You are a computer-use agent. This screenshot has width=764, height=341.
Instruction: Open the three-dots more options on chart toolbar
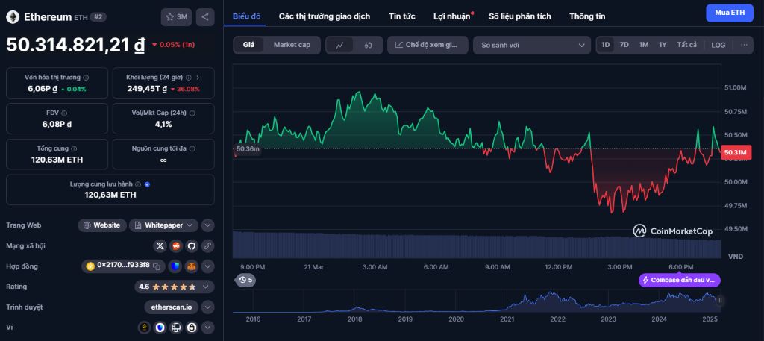coord(744,45)
